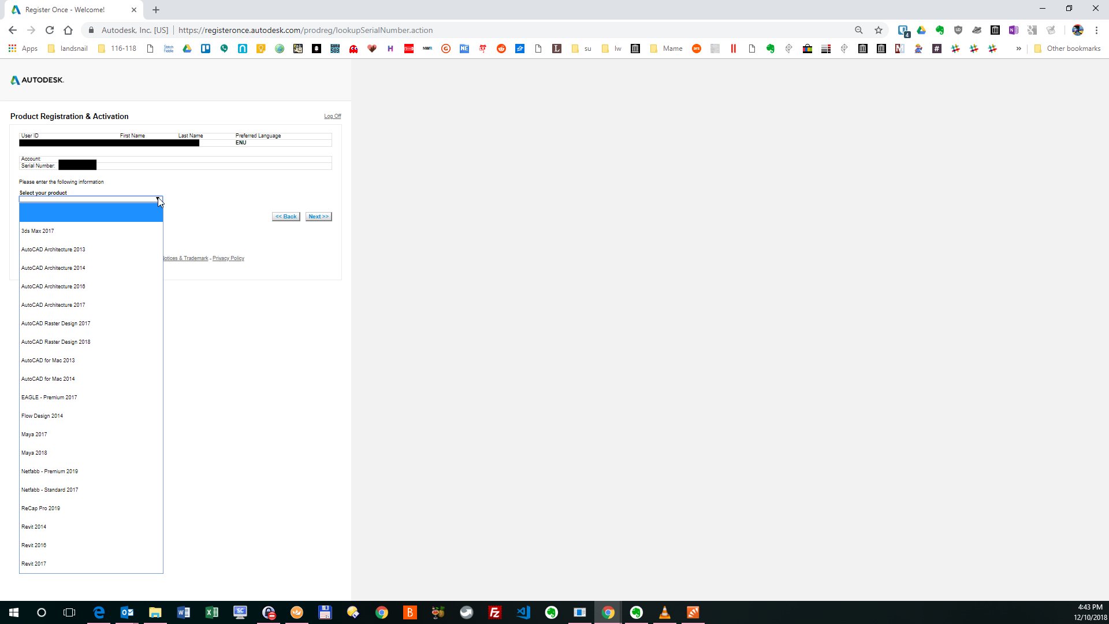This screenshot has width=1109, height=624.
Task: Open Outlook from taskbar
Action: 127,612
